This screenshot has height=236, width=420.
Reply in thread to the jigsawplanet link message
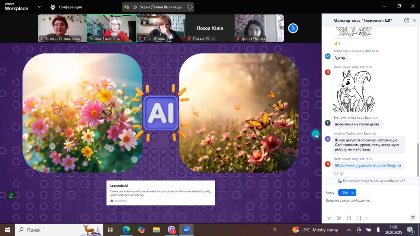tap(336, 174)
